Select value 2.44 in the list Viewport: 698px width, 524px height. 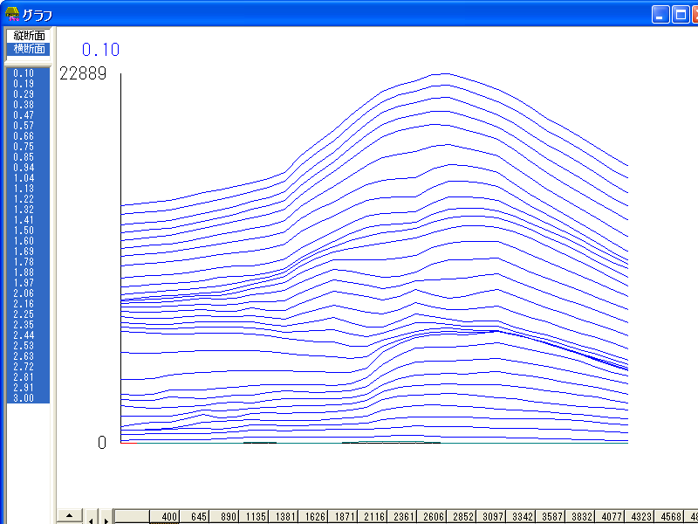[29, 335]
